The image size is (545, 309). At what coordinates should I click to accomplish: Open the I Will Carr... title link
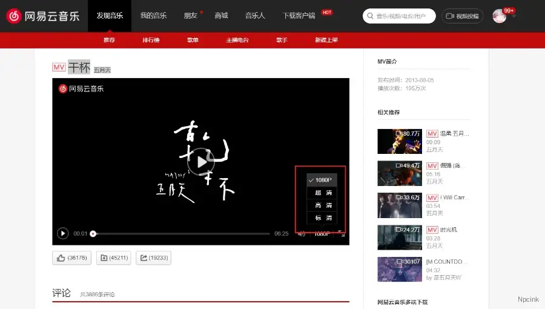point(455,198)
